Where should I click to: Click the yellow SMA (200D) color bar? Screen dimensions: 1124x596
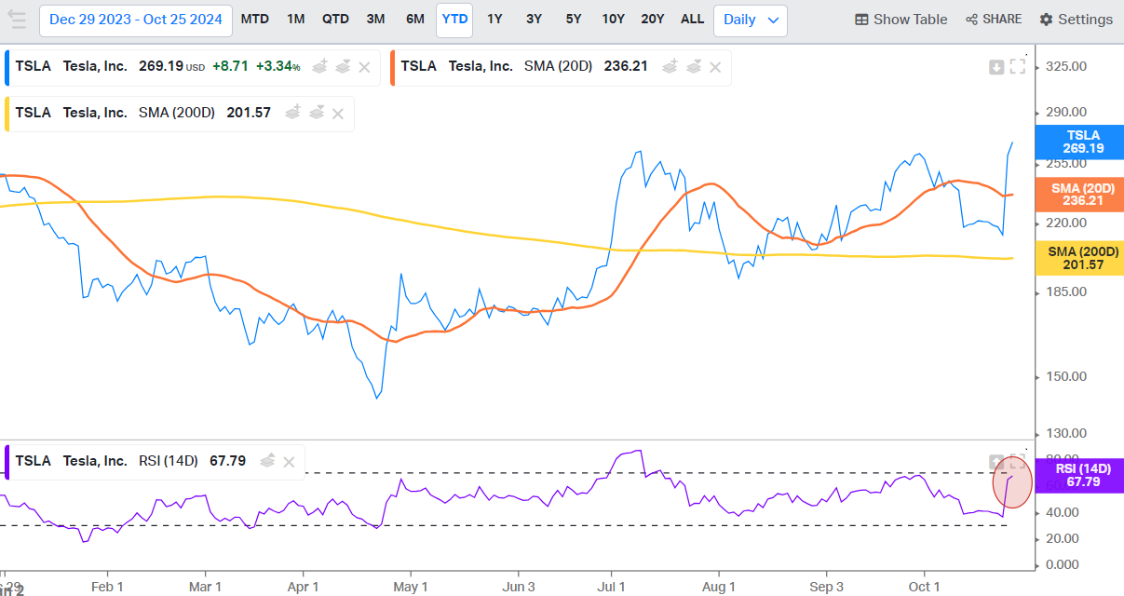coord(8,114)
